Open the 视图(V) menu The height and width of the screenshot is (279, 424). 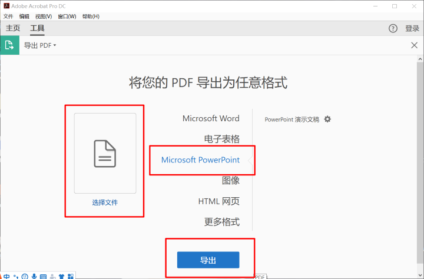pyautogui.click(x=44, y=16)
